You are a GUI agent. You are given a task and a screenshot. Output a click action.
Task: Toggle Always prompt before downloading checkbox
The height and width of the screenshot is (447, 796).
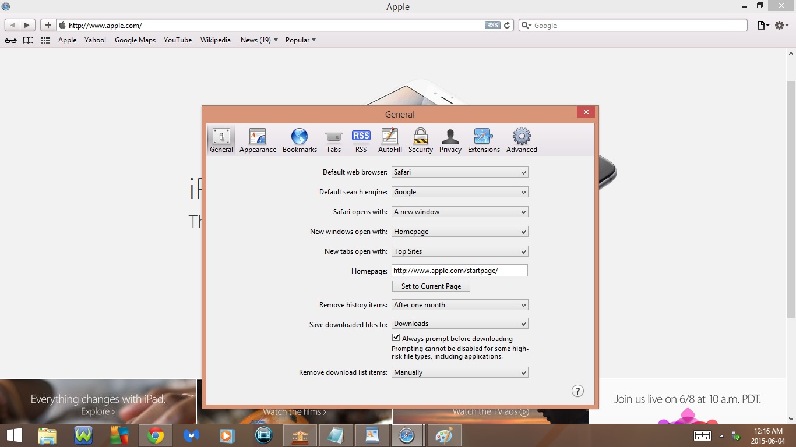[x=396, y=338]
